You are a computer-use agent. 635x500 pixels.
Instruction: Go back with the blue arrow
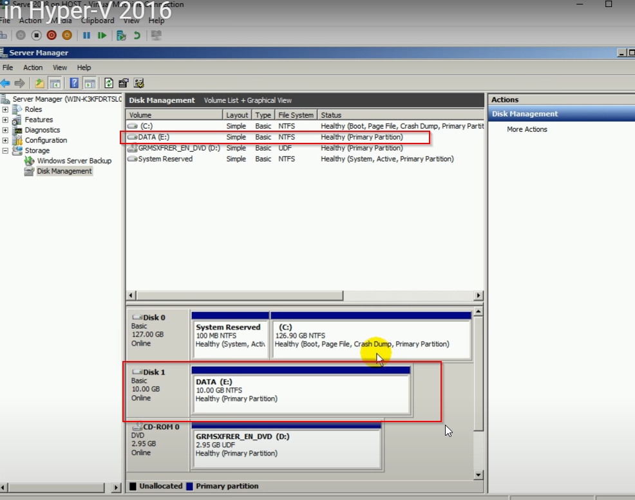(5, 84)
